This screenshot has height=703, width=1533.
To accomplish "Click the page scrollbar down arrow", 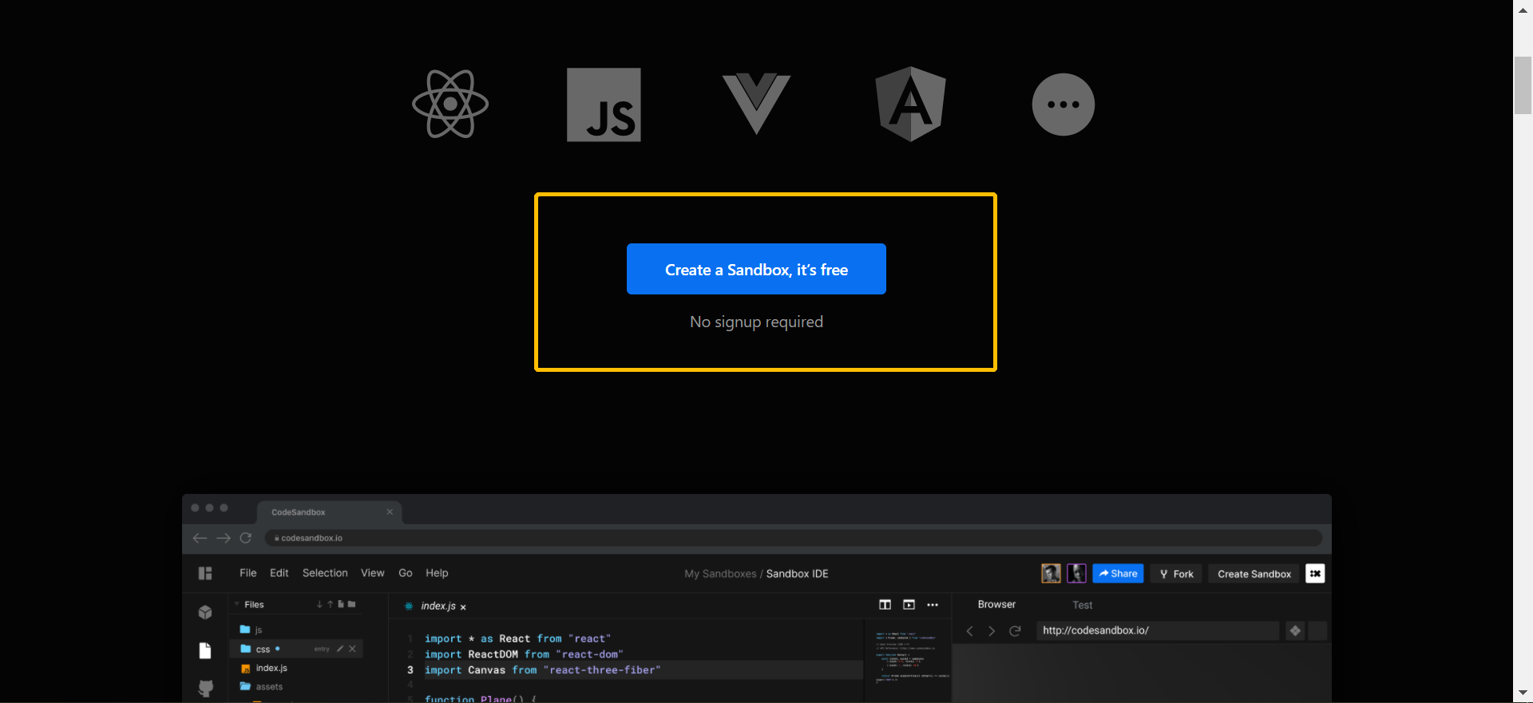I will [x=1523, y=693].
